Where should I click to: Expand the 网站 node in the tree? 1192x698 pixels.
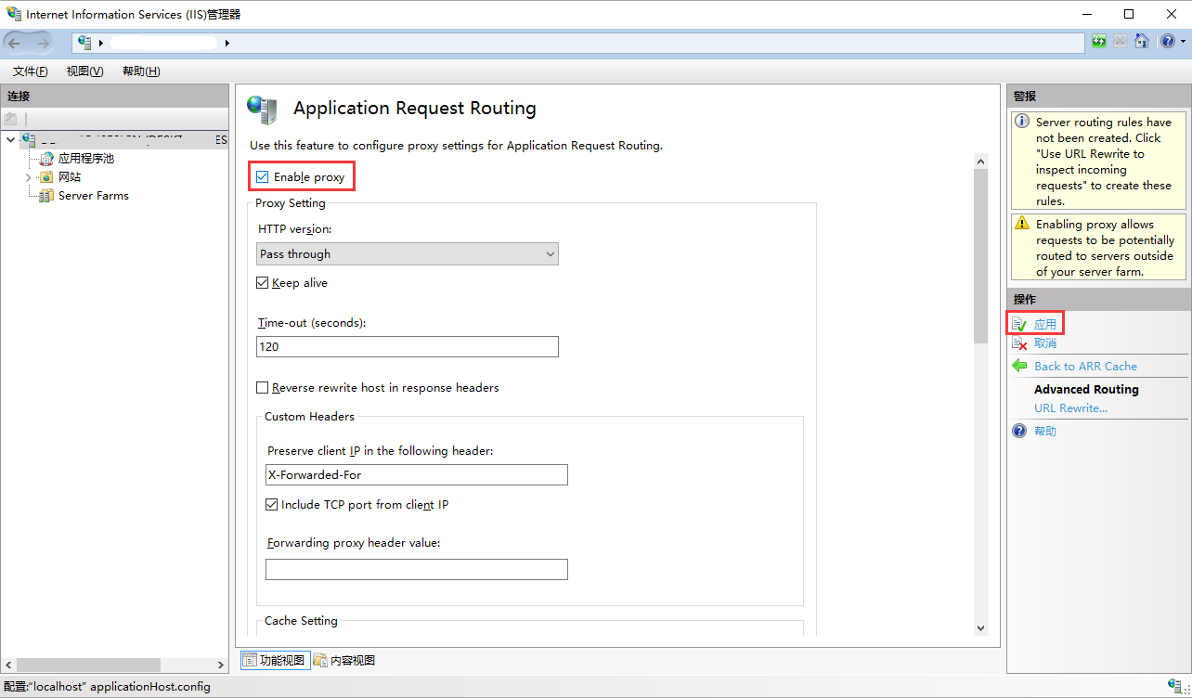[29, 177]
